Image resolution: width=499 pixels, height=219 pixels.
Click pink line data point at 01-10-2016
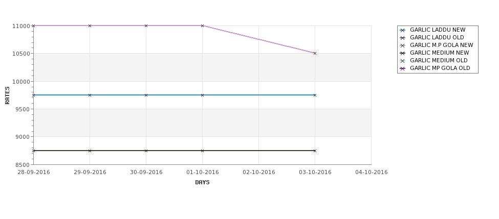pyautogui.click(x=202, y=26)
